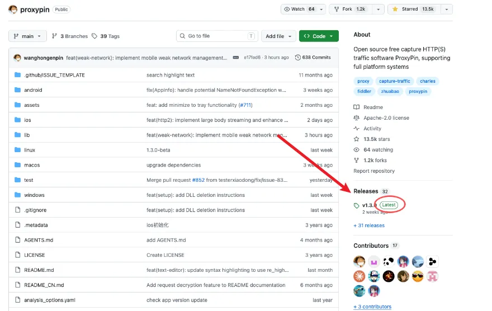Select the proxy topic tag

click(363, 81)
